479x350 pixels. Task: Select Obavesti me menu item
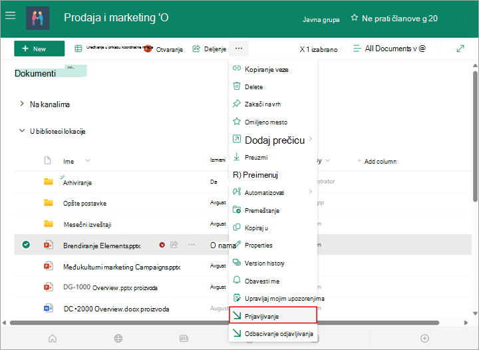coord(273,281)
